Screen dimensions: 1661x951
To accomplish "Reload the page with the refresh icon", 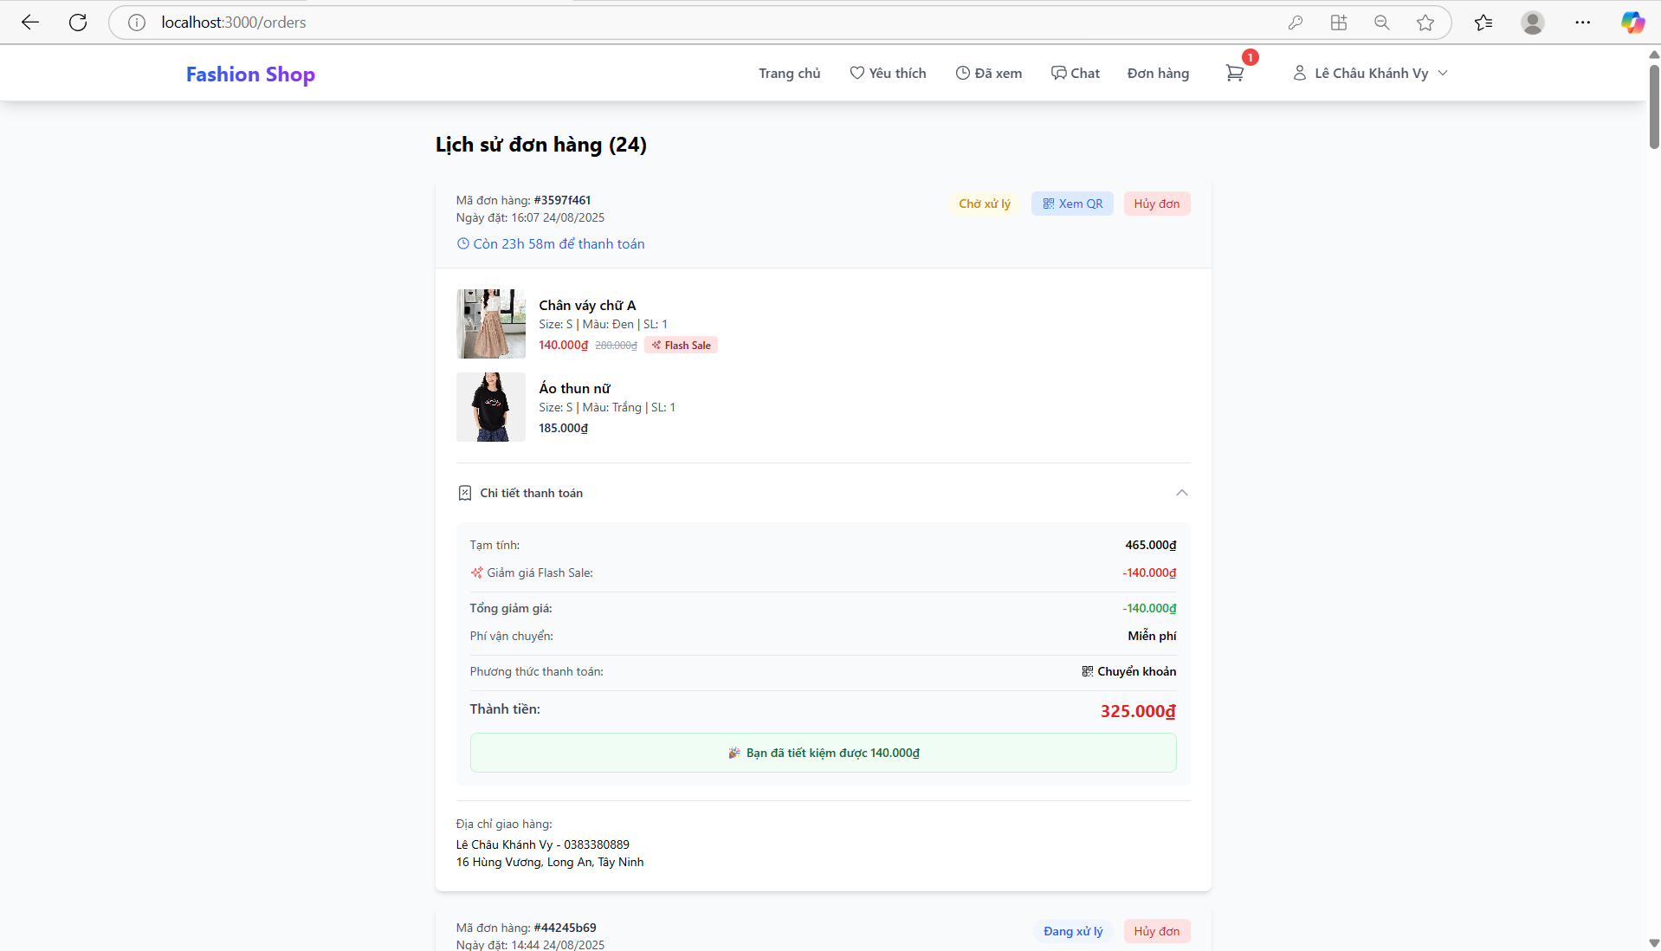I will (x=78, y=23).
